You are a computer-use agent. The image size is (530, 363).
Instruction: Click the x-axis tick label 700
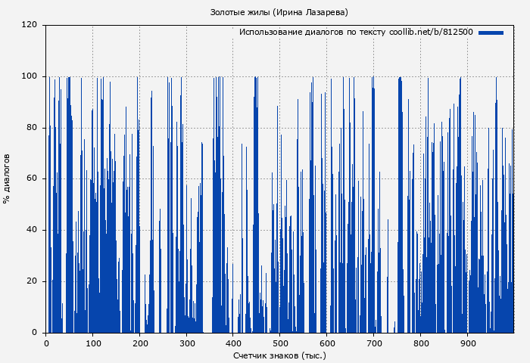375,343
